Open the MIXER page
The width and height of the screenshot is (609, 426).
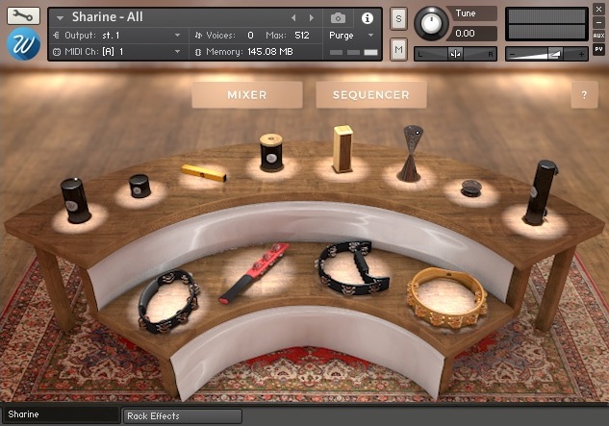click(247, 95)
